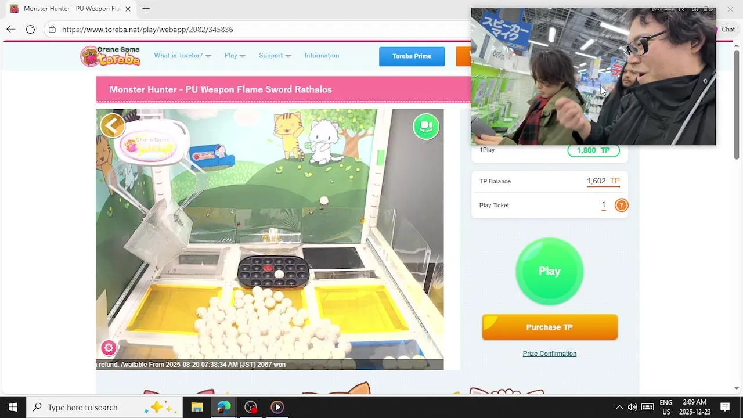Open the clock showing 2:09 AM
743x418 pixels.
click(695, 407)
